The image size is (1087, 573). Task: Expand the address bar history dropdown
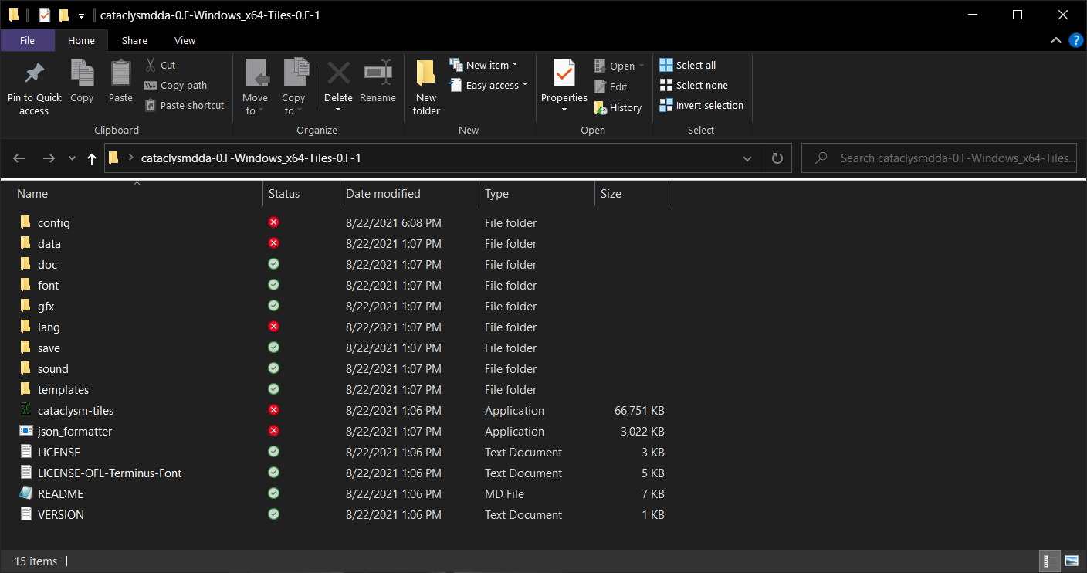(x=747, y=158)
